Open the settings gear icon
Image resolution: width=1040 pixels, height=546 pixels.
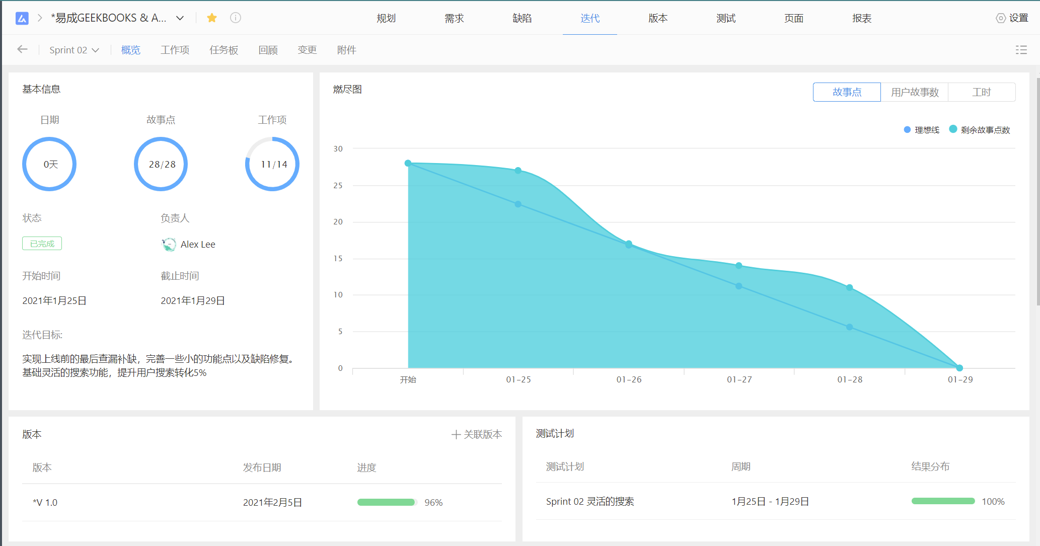click(1001, 18)
